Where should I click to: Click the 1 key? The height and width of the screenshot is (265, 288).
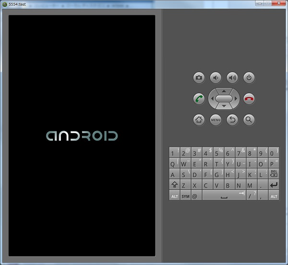[175, 152]
